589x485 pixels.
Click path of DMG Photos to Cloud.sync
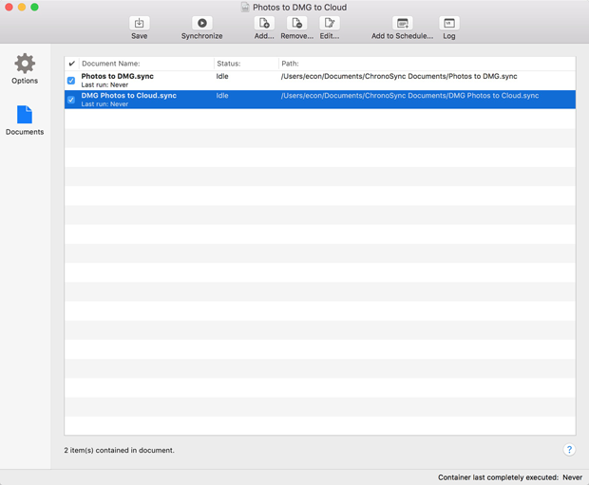[409, 95]
